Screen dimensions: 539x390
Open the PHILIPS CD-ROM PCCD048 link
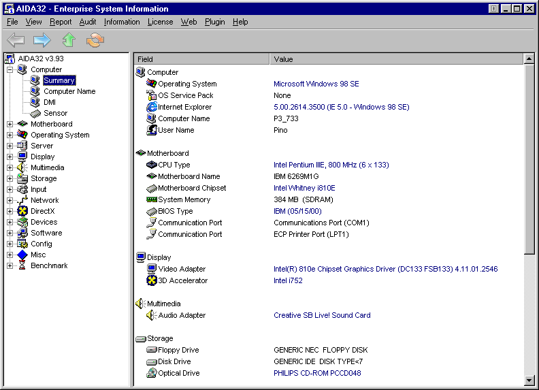pos(317,373)
